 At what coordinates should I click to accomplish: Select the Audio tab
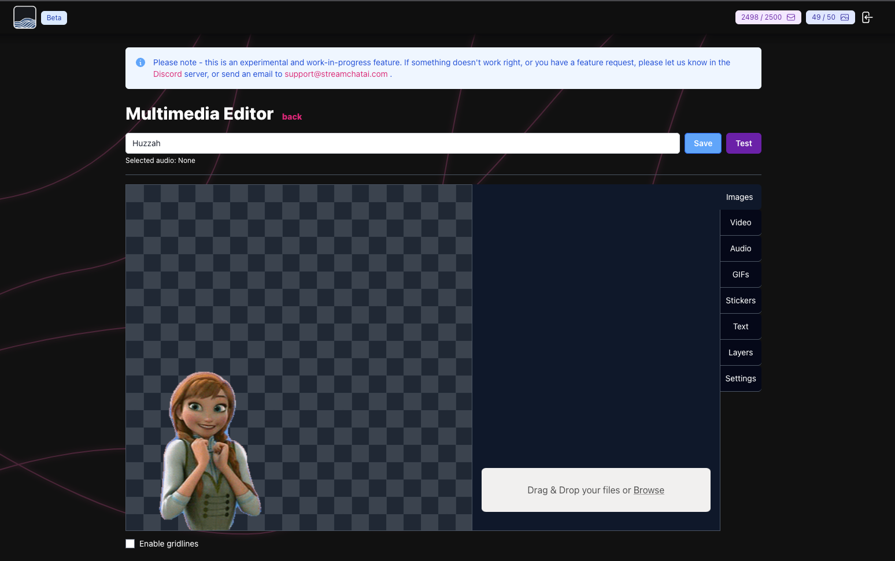click(x=740, y=248)
